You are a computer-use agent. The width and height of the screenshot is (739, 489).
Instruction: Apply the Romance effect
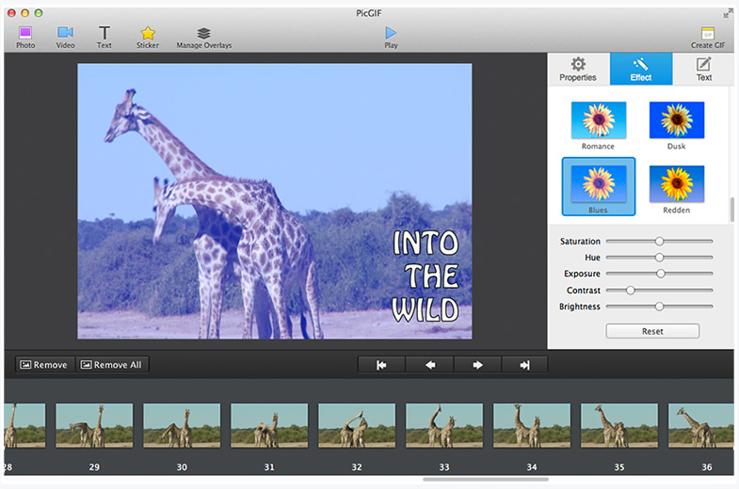(x=598, y=120)
